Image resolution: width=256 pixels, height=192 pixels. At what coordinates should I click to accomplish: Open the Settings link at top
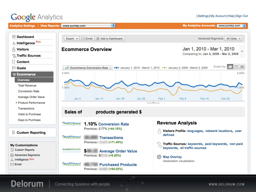(203, 16)
